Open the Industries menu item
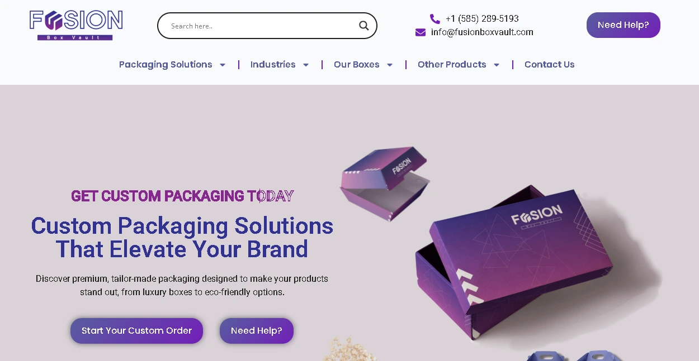The image size is (699, 361). pyautogui.click(x=273, y=65)
